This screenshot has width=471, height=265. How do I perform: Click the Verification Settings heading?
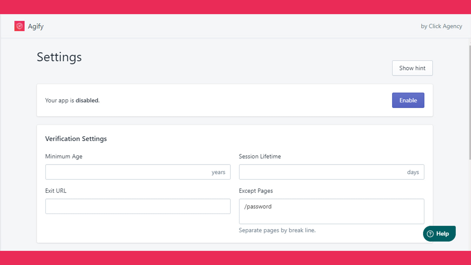[x=76, y=139]
